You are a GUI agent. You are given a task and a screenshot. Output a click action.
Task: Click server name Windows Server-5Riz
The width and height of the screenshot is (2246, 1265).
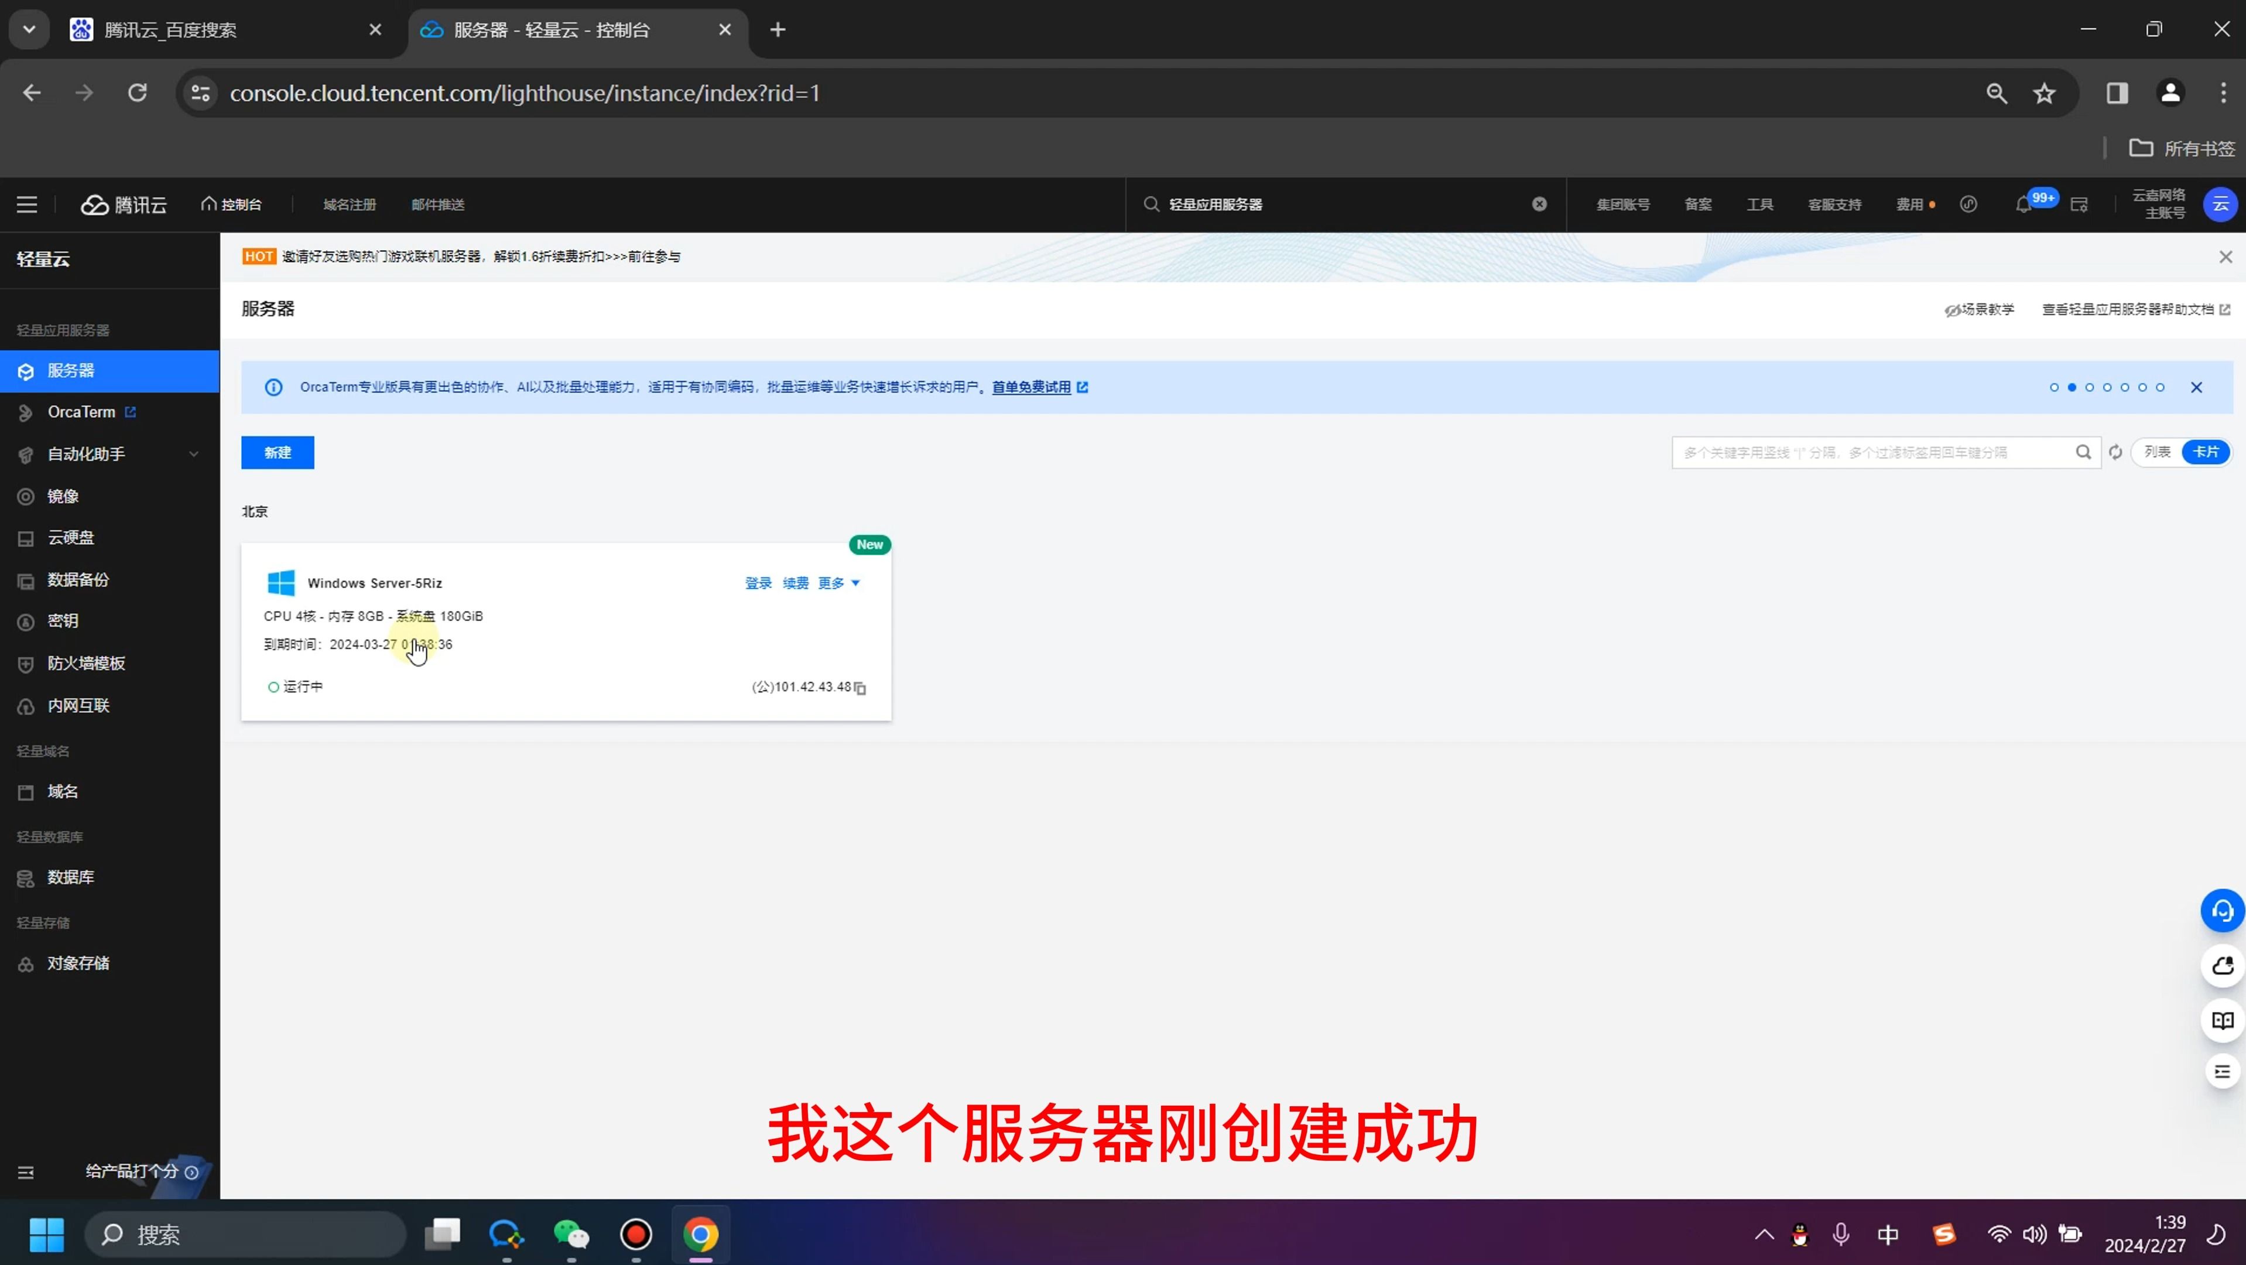pyautogui.click(x=375, y=583)
